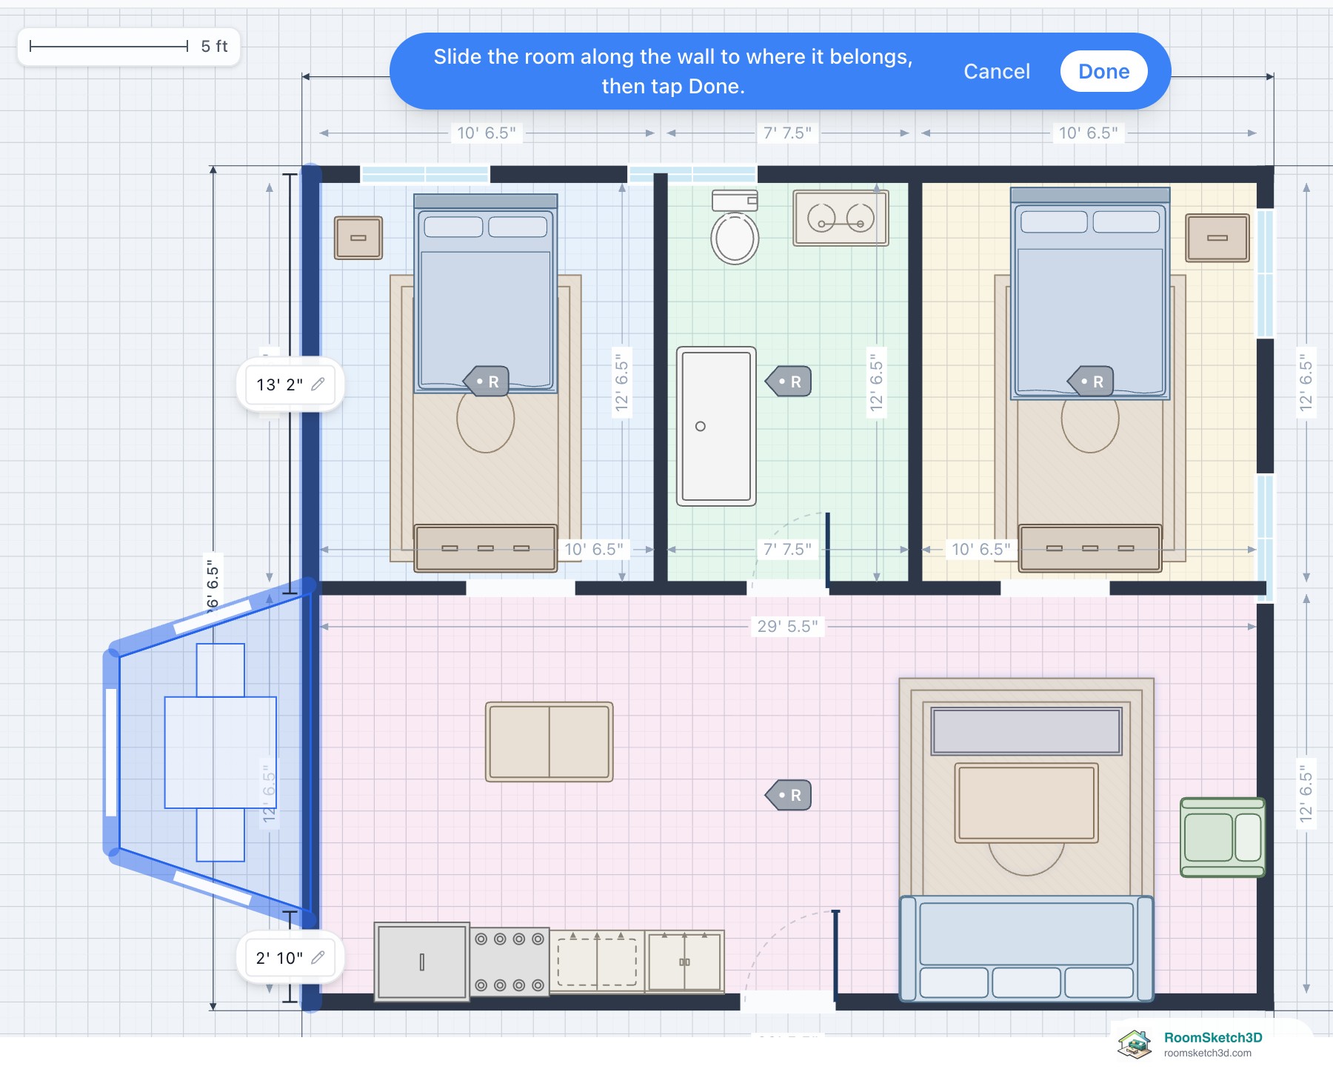Select the refrigerator in the kitchen
This screenshot has width=1333, height=1089.
click(x=422, y=962)
